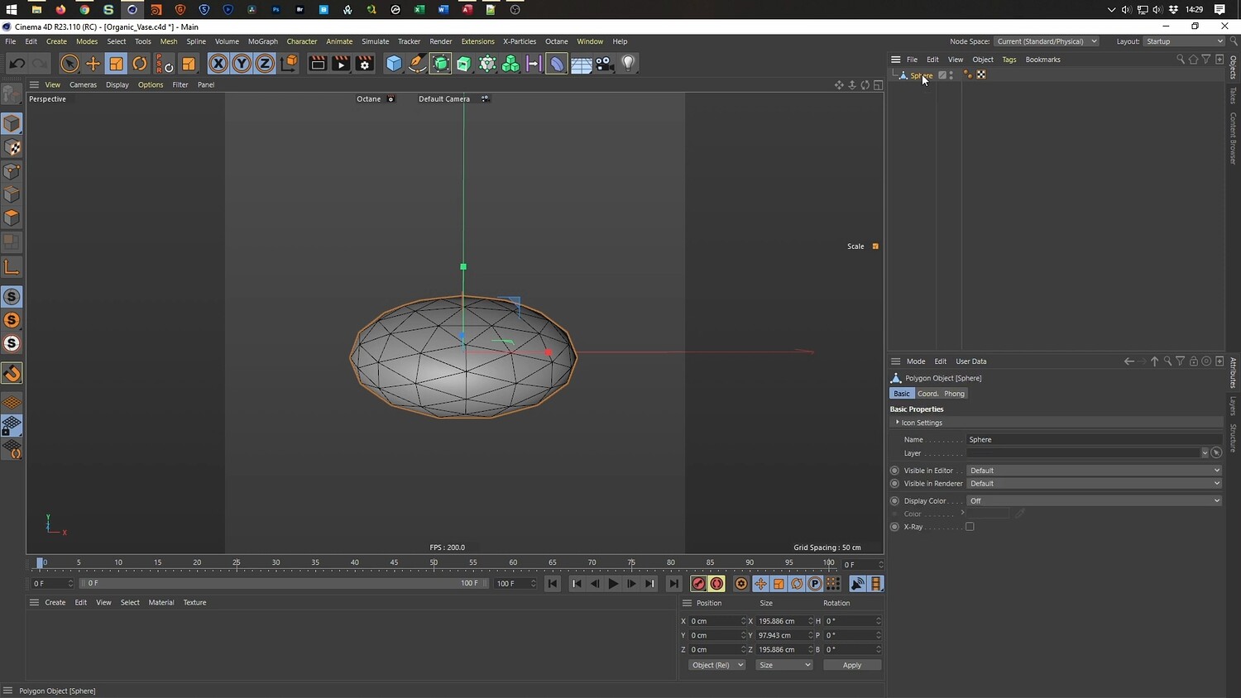Switch to the Coord. tab

coord(928,394)
